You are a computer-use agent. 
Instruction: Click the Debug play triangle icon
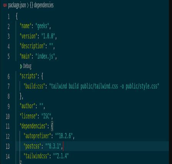pyautogui.click(x=21, y=66)
